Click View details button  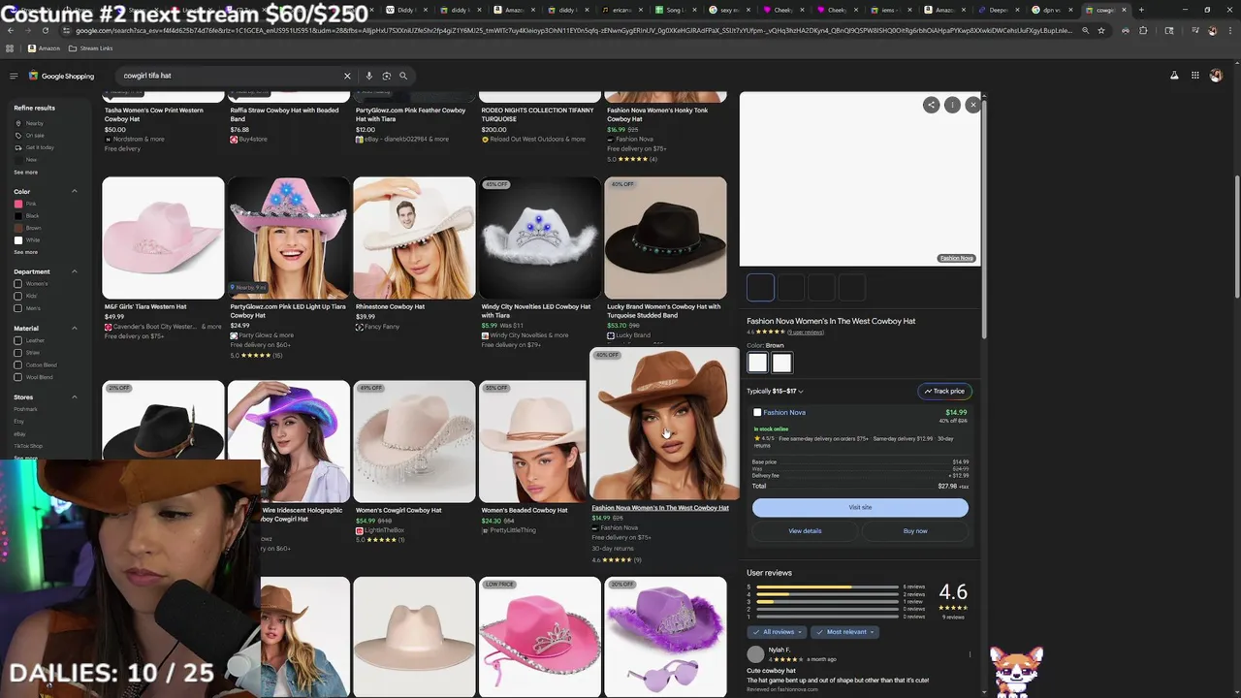(805, 530)
